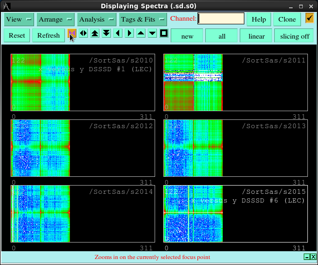Expand the View menu dash indicator
The width and height of the screenshot is (318, 265).
coord(29,19)
